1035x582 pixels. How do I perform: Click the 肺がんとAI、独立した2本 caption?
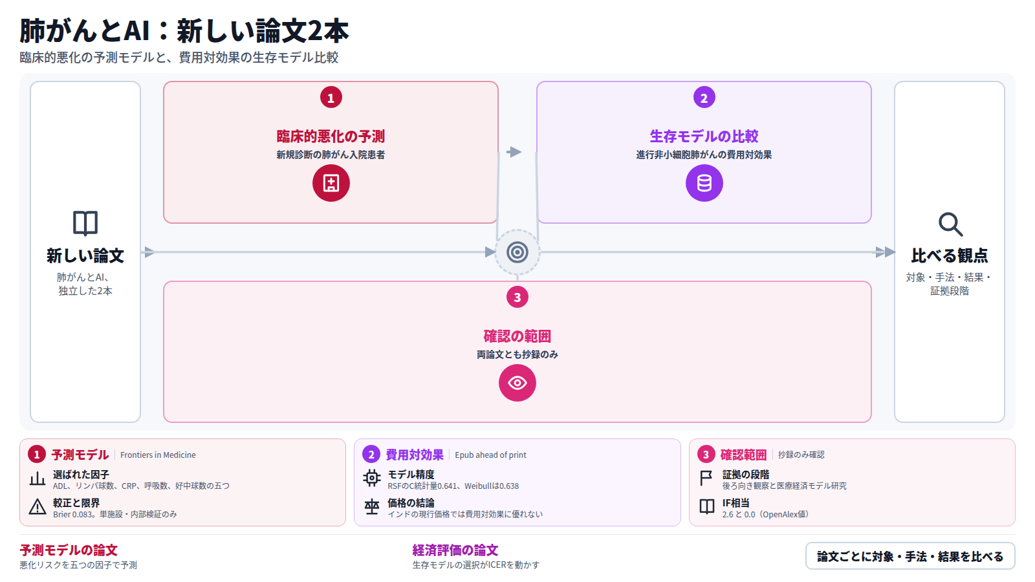pos(85,284)
